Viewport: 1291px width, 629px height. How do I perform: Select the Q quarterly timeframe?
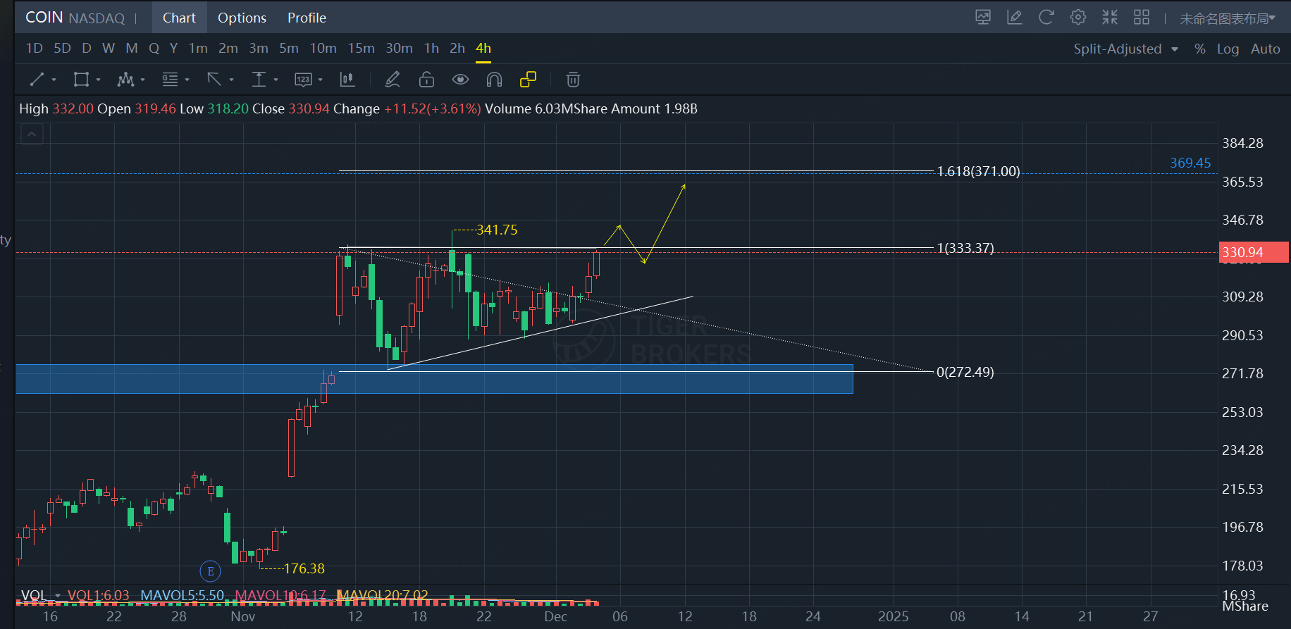154,49
